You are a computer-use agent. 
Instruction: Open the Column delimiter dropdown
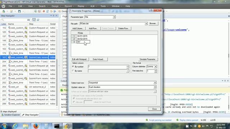[x=155, y=67]
